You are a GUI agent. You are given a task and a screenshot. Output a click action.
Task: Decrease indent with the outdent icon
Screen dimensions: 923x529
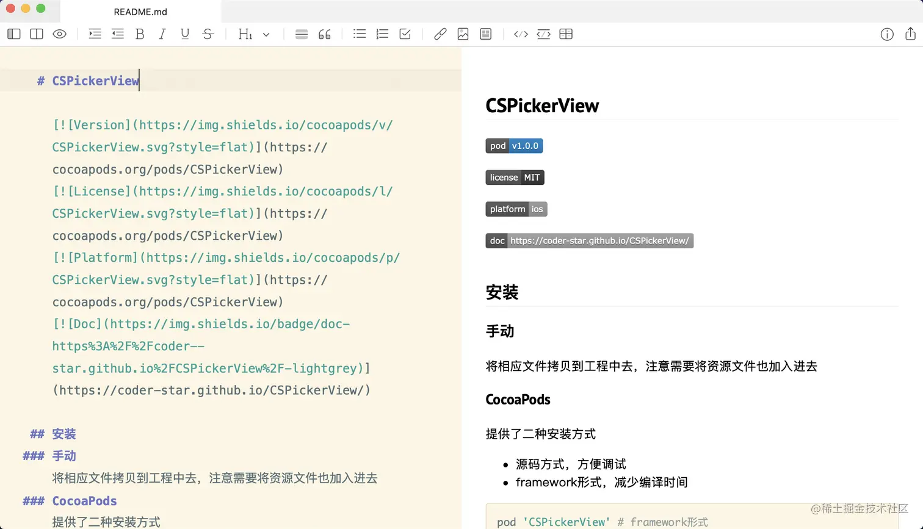(117, 34)
